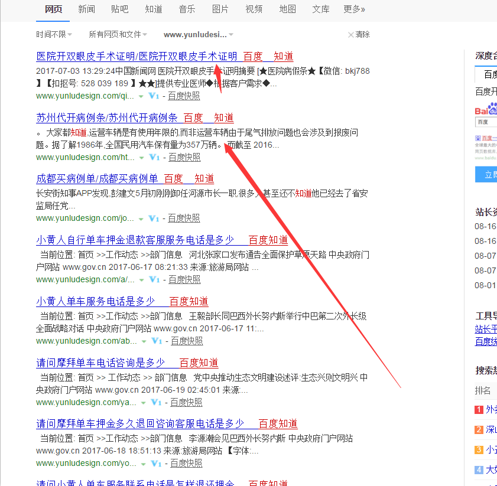
Task: Click the Baidu logo thumbnail in sidebar
Action: click(486, 111)
